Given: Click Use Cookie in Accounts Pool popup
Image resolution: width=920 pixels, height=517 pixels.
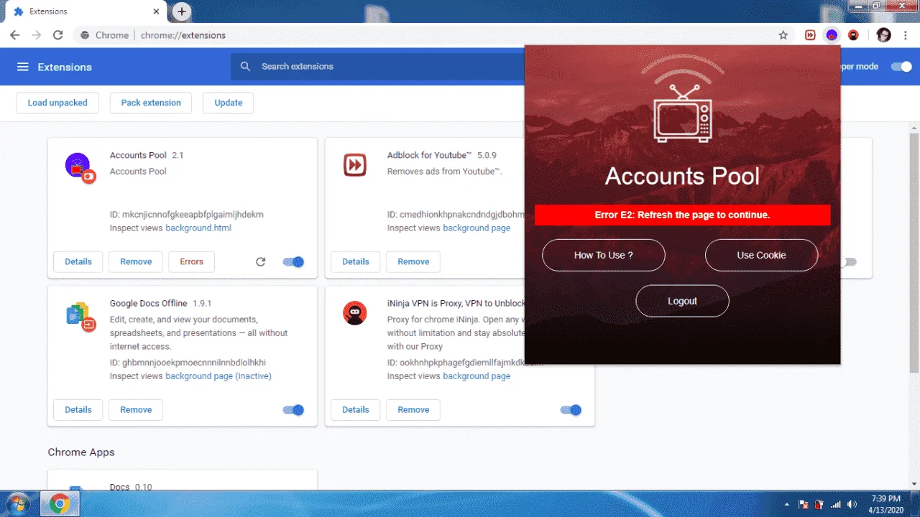Looking at the screenshot, I should [x=762, y=255].
